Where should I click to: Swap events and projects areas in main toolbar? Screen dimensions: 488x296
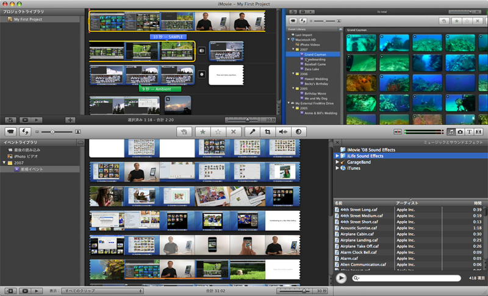tap(25, 132)
